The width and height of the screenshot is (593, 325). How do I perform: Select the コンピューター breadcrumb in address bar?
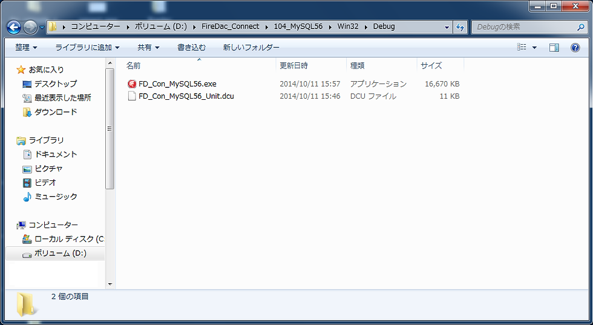[96, 27]
